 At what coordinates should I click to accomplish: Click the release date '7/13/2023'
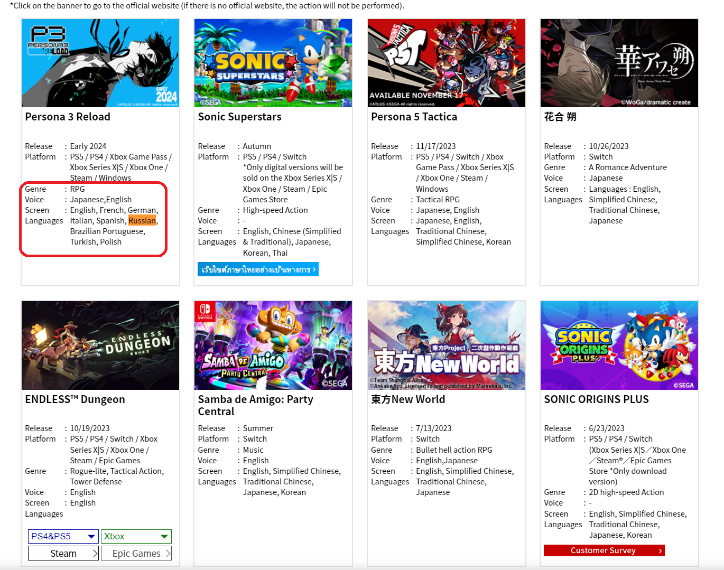point(433,428)
